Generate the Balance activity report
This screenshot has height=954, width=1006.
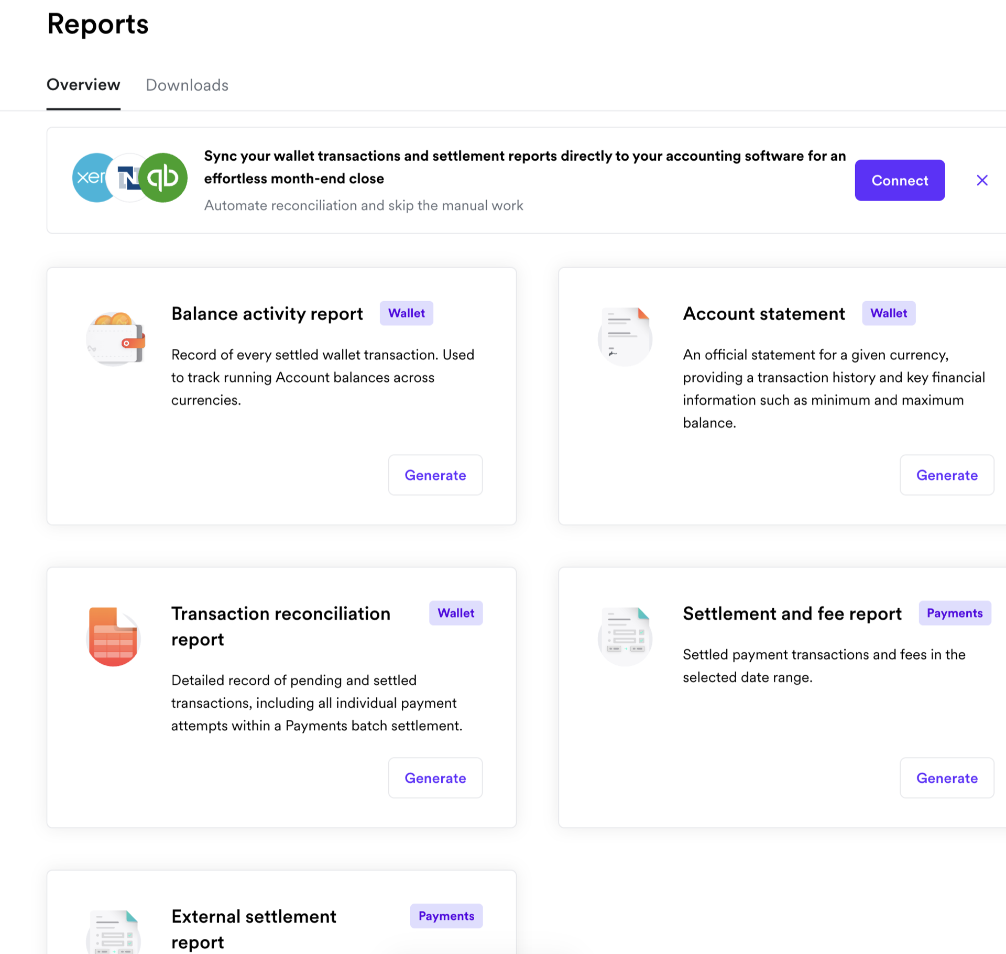(435, 475)
